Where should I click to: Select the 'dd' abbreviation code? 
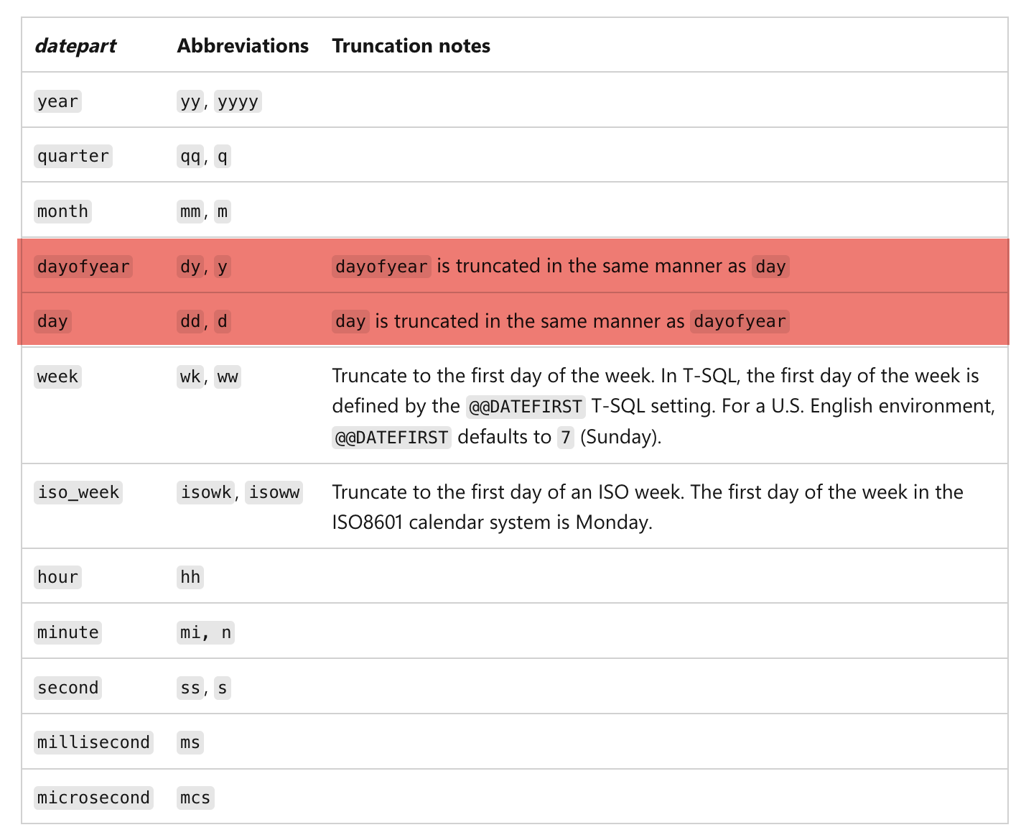coord(190,321)
